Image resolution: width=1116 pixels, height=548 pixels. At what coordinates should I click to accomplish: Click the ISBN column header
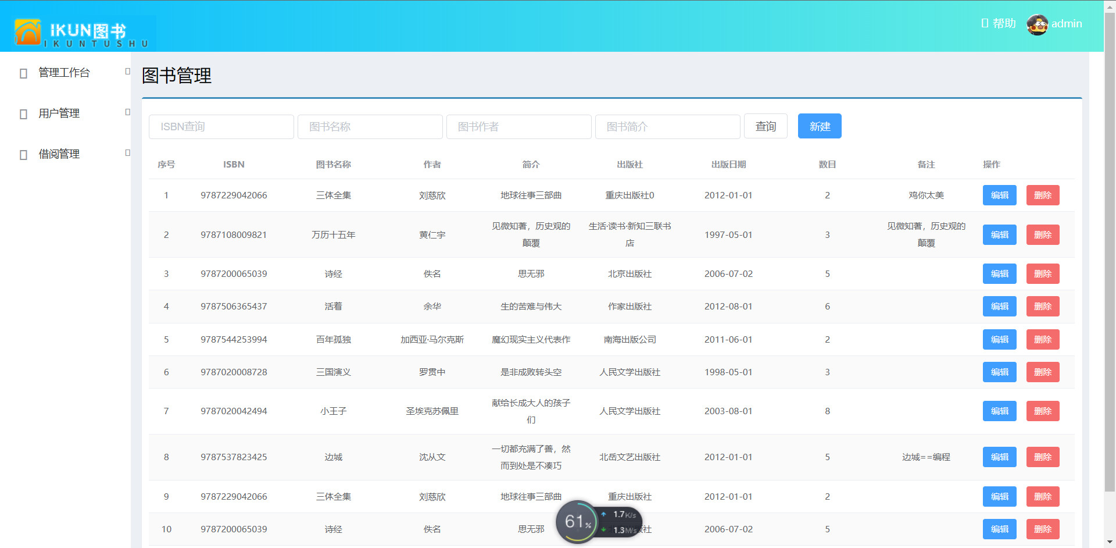(234, 165)
